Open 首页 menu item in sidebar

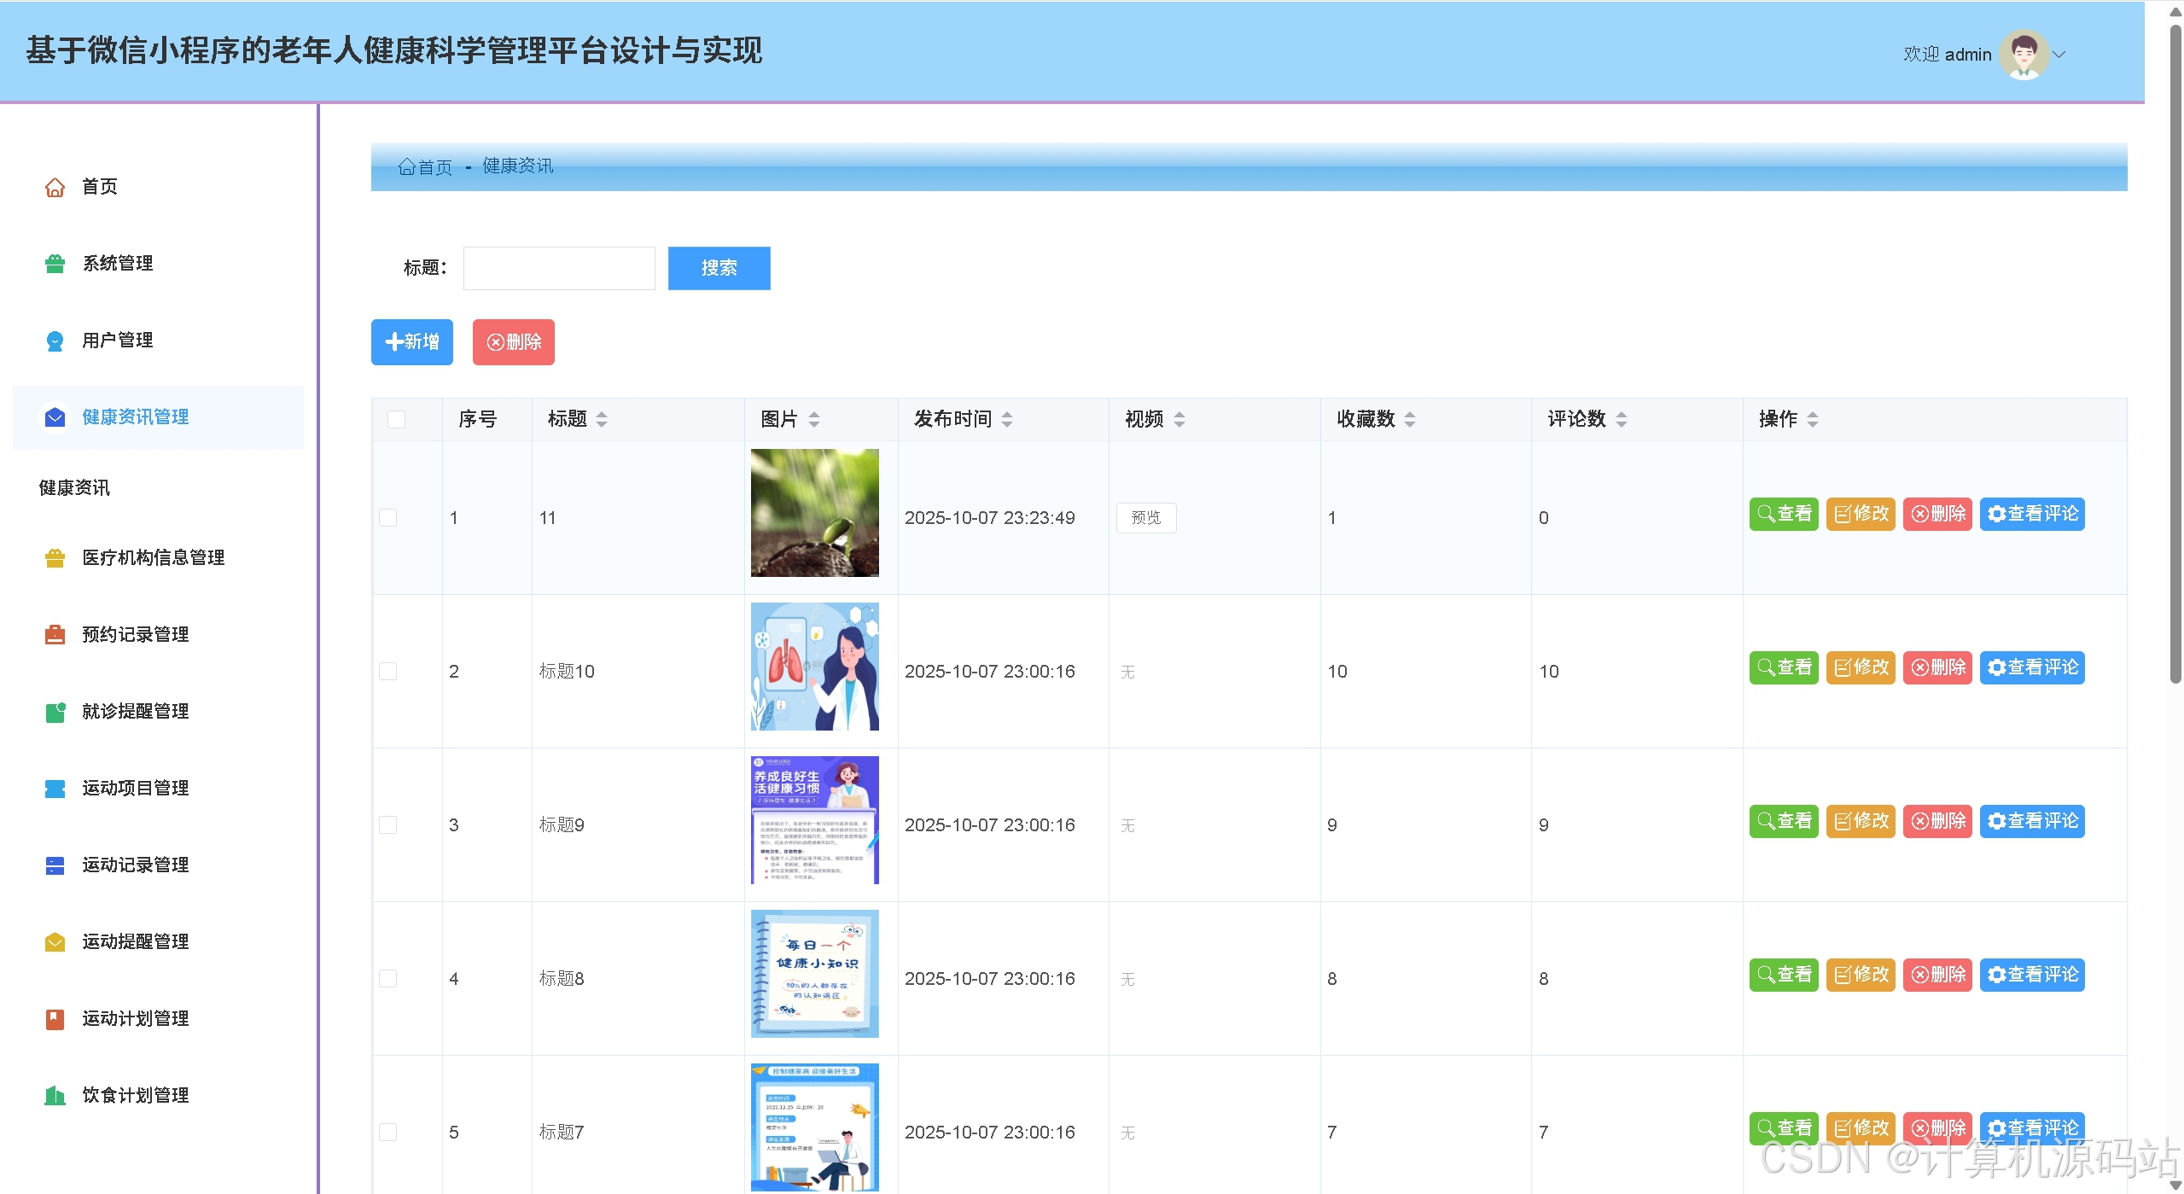(159, 187)
